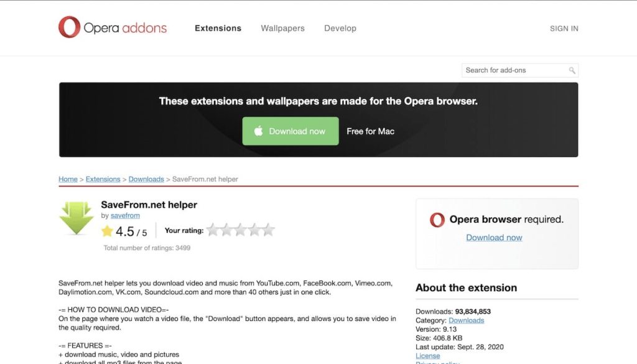
Task: Click the 'HOW TO DOWNLOAD VIDEO' heading line
Action: (114, 310)
